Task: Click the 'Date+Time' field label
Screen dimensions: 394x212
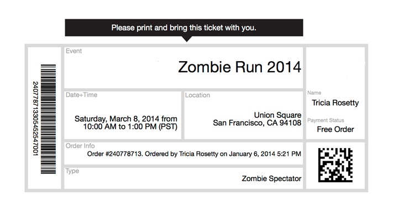Action: pyautogui.click(x=81, y=95)
